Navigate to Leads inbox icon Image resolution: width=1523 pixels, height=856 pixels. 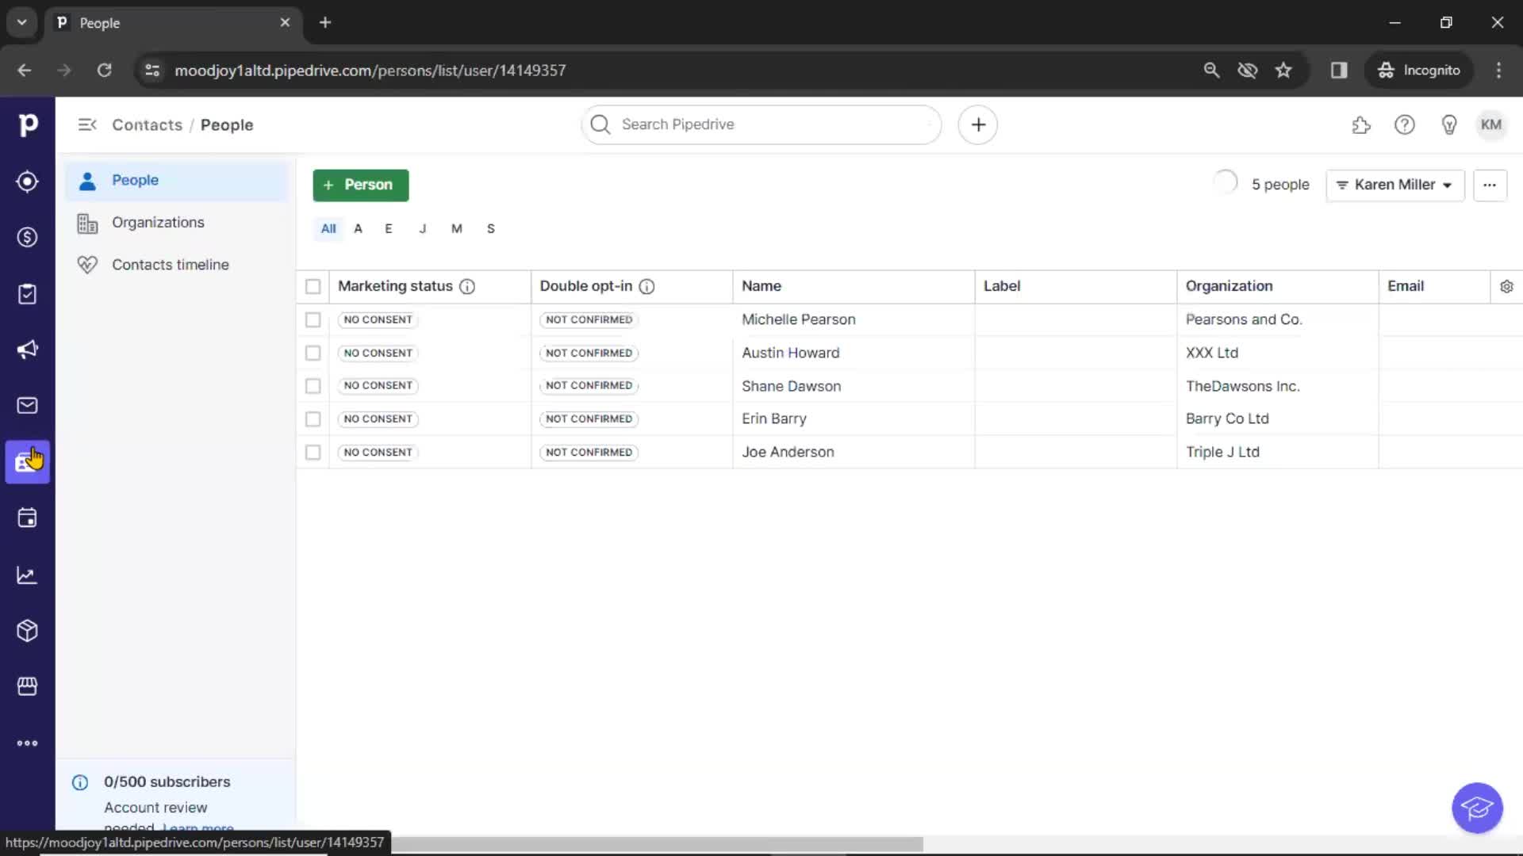pos(27,181)
